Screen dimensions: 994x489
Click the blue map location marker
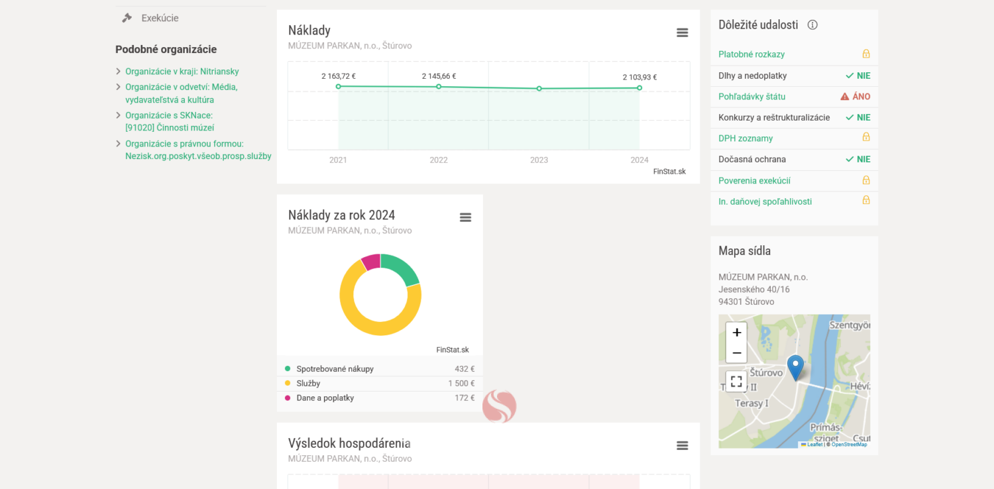click(795, 366)
